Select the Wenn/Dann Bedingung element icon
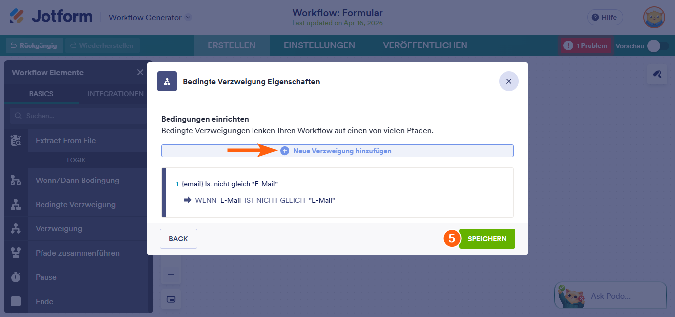The height and width of the screenshot is (317, 675). coord(16,180)
